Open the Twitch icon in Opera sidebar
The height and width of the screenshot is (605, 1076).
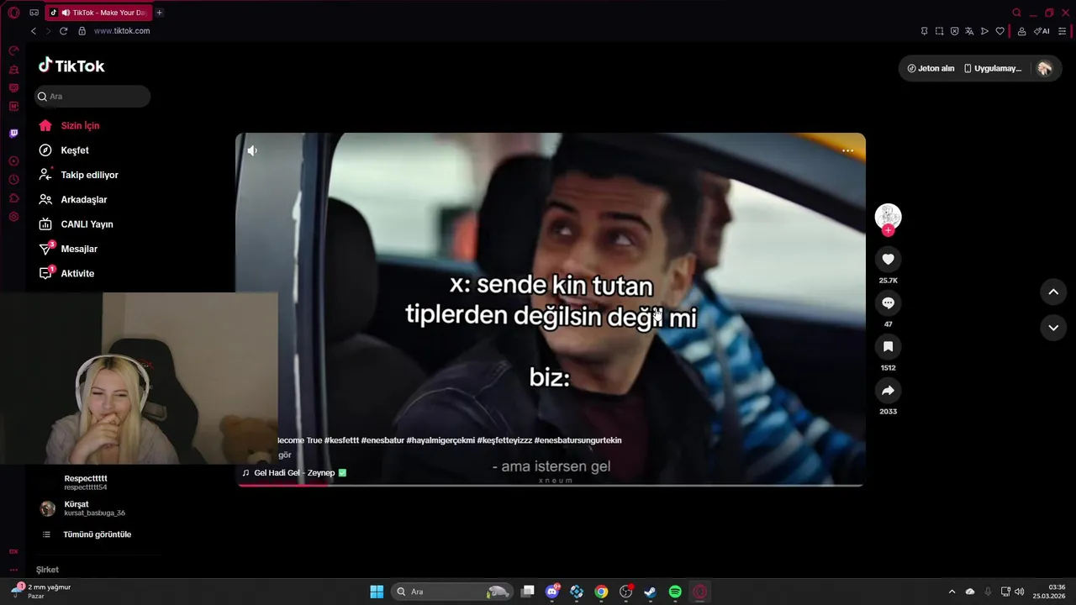pyautogui.click(x=13, y=134)
